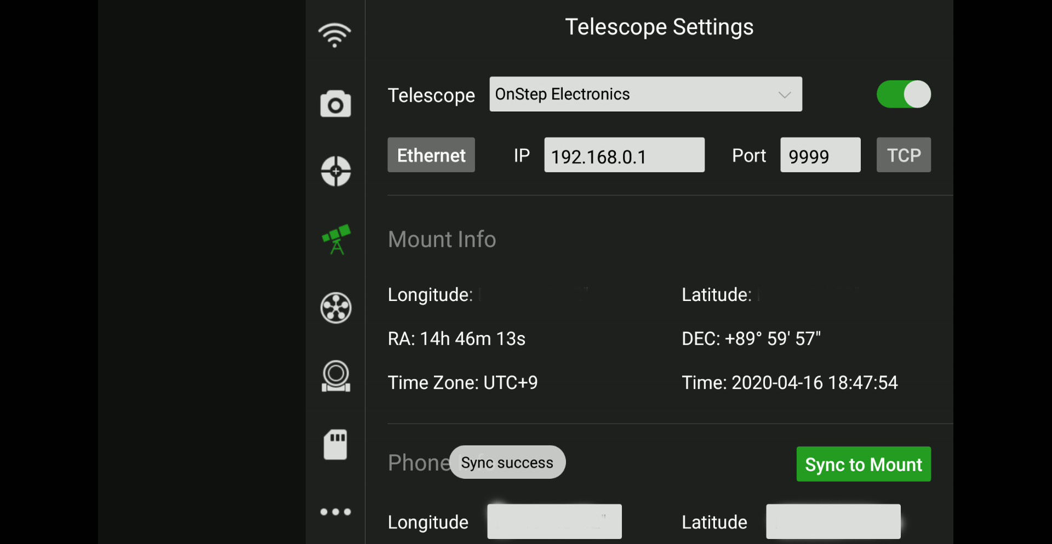Open the SD card storage icon

(335, 444)
